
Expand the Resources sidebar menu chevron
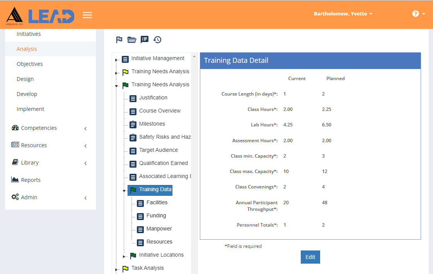click(85, 146)
